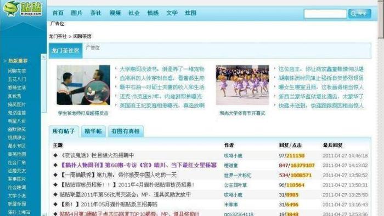Click the search magnifier button
The width and height of the screenshot is (384, 216).
[x=359, y=14]
